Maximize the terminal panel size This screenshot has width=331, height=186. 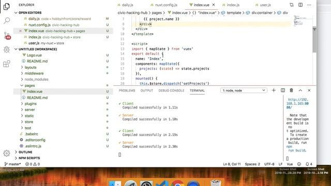coord(300,90)
